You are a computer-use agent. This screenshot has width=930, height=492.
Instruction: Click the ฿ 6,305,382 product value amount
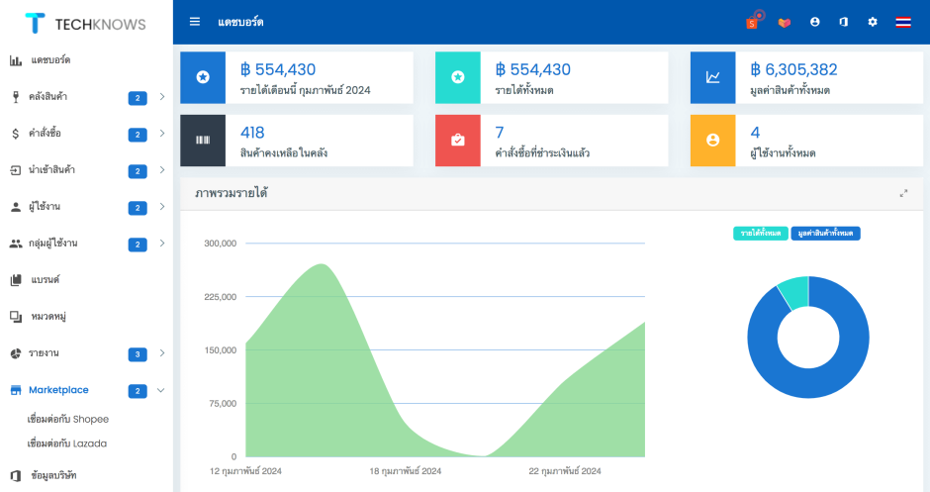coord(793,70)
